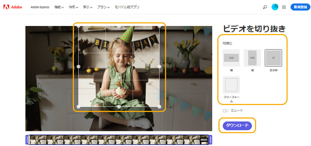Expand the プラン menu
The height and width of the screenshot is (146, 311).
pos(103,7)
